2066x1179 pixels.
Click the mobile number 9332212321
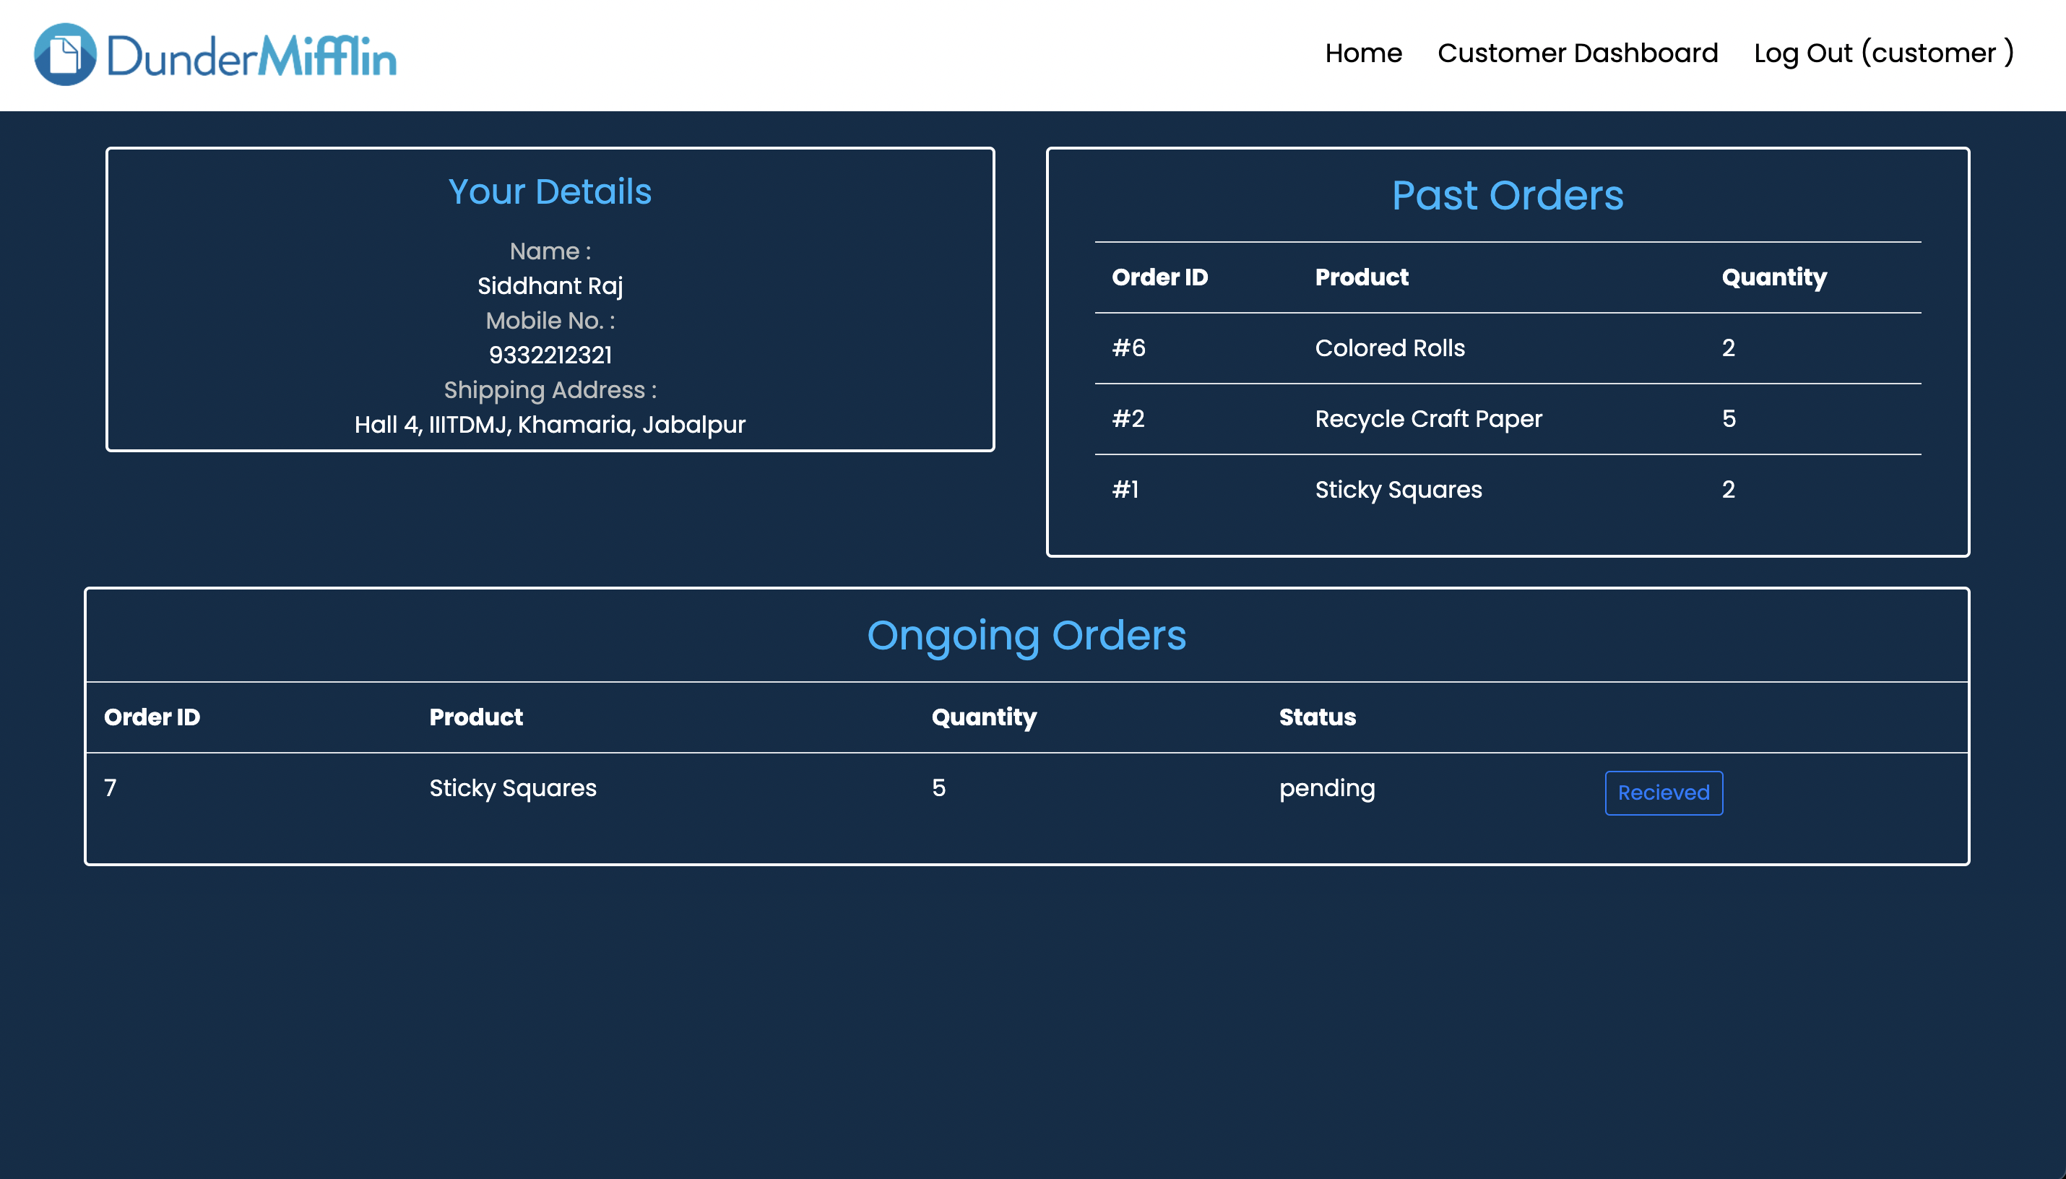tap(550, 355)
